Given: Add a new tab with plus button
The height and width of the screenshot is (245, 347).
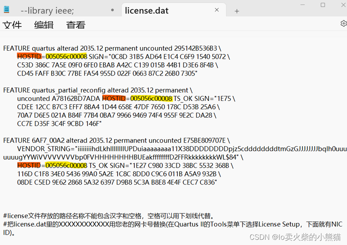Looking at the screenshot, I should point(237,11).
